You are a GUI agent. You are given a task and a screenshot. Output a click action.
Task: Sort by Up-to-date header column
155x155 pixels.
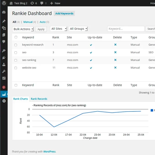[x=95, y=37]
